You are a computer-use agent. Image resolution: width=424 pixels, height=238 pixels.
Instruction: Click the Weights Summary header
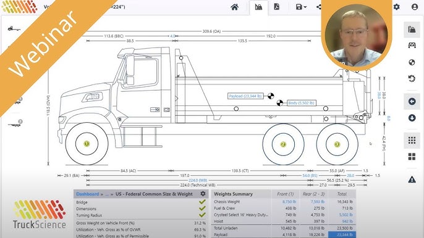click(233, 194)
